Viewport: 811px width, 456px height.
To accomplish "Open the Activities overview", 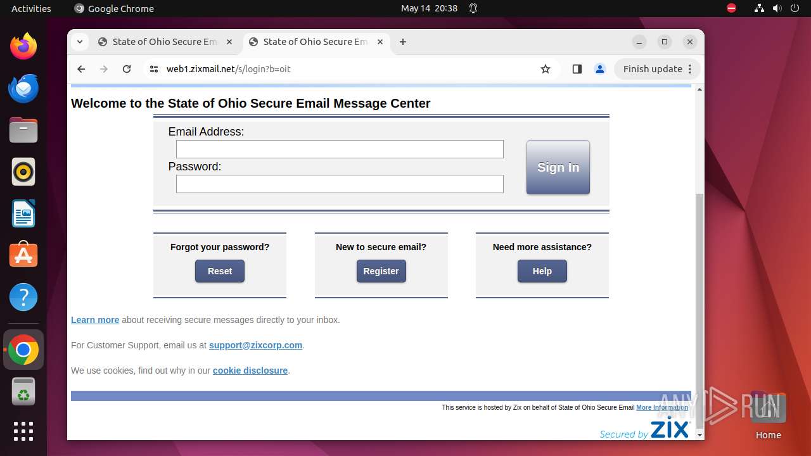I will point(31,8).
